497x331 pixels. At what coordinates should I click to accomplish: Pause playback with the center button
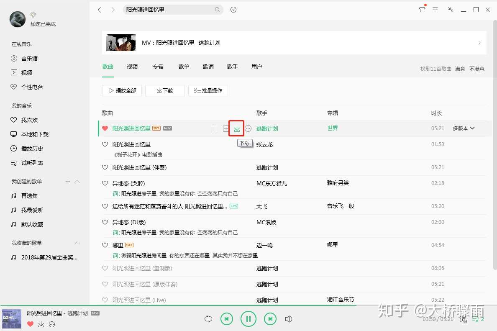pos(248,319)
